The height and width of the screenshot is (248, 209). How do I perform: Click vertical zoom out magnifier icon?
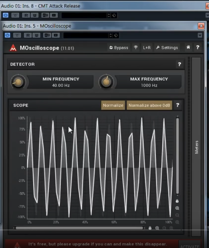click(177, 215)
